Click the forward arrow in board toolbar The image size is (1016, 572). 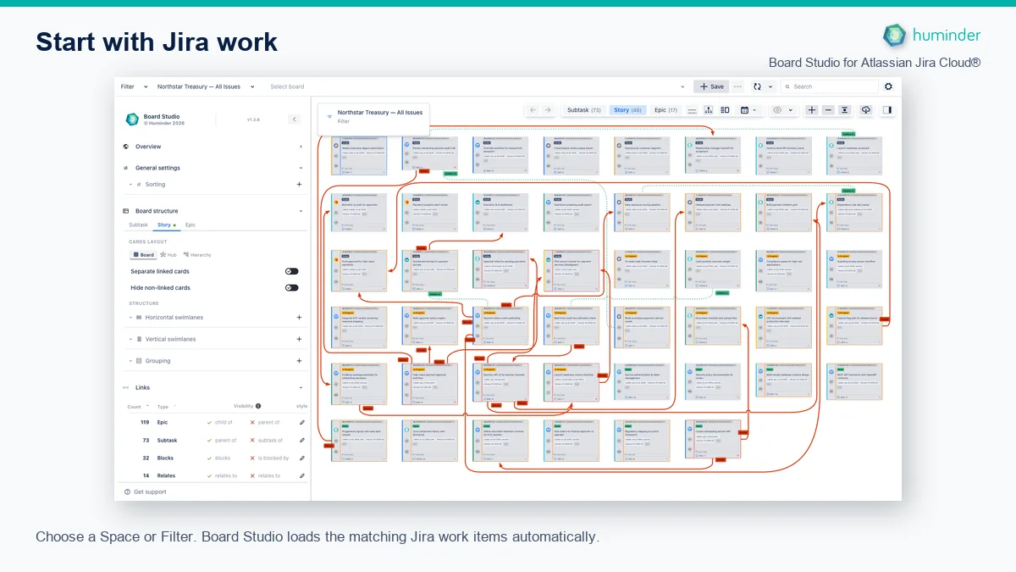tap(548, 110)
